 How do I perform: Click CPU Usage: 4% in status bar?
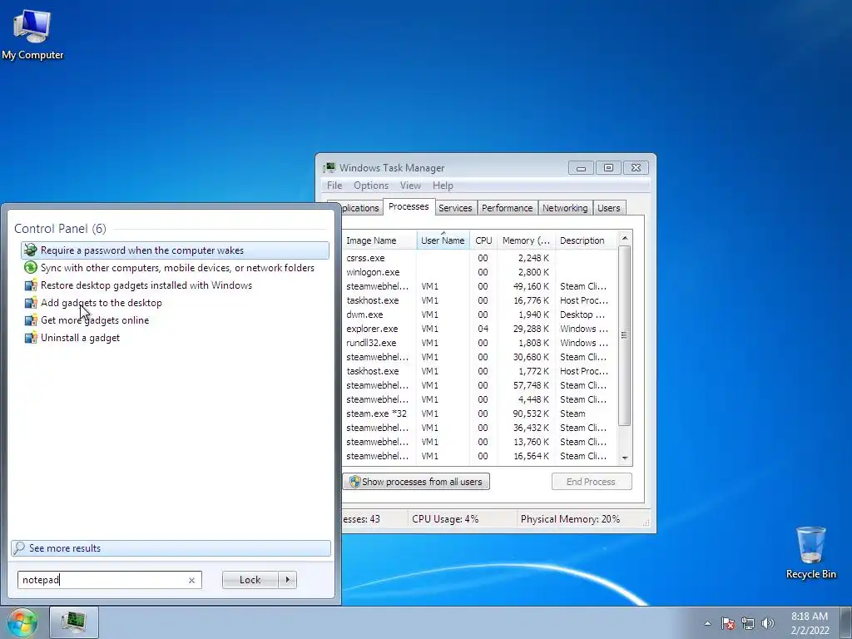445,519
